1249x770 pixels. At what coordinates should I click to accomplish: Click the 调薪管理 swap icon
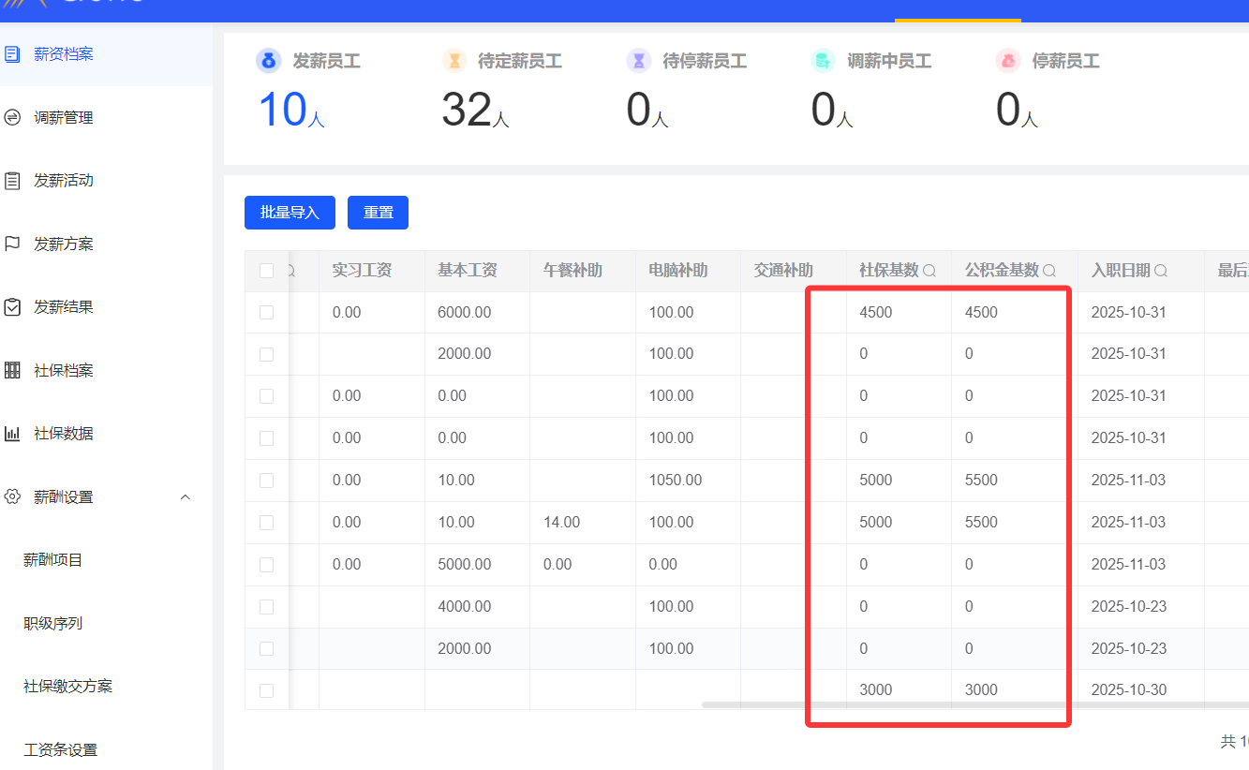click(12, 117)
